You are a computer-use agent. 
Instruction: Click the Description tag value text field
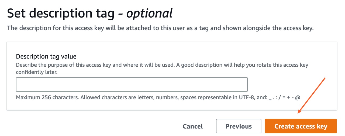[x=132, y=84]
